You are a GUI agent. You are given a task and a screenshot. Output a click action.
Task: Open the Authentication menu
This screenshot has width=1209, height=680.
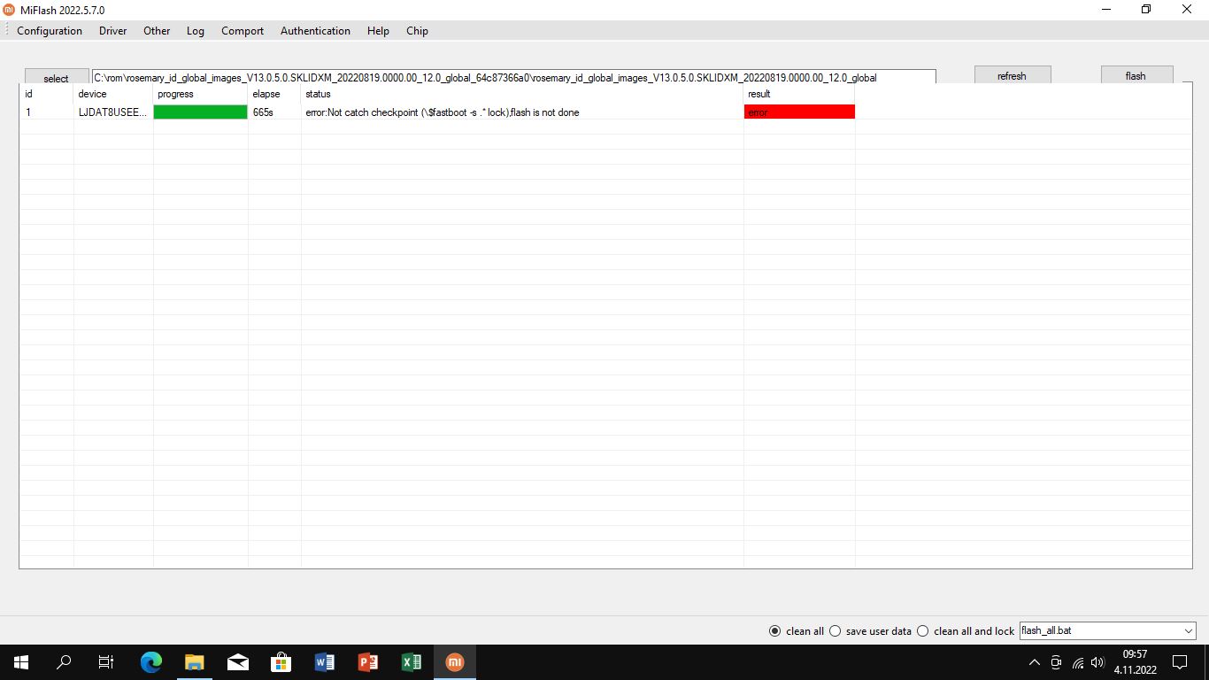[315, 31]
